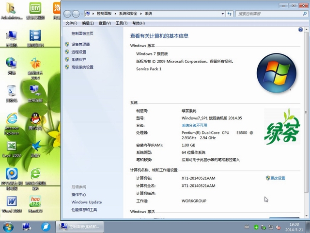Image resolution: width=310 pixels, height=233 pixels.
Task: Click the vertical scrollbar thumb
Action: [306, 112]
